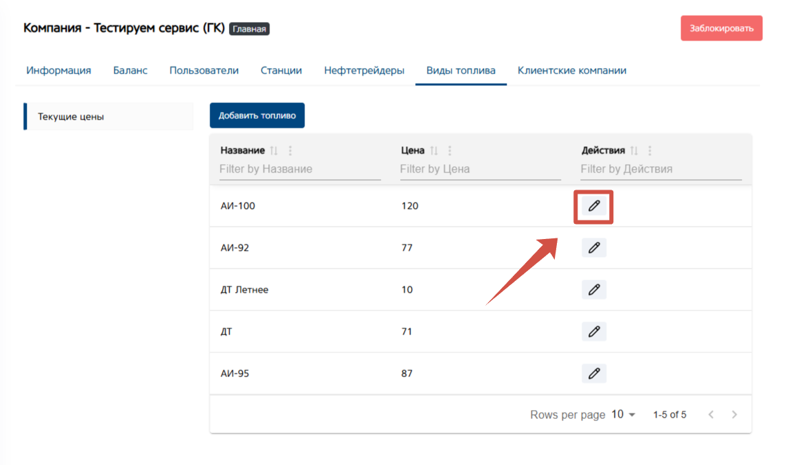Edit the ДТ Летнее fuel row
Screen dimensions: 790x465
pyautogui.click(x=594, y=290)
